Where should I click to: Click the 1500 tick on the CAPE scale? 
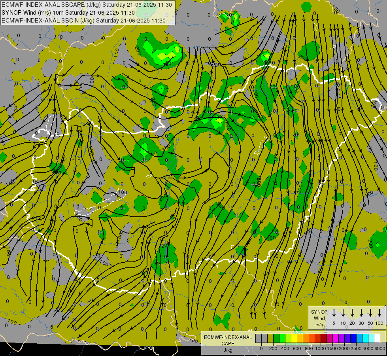coord(332,348)
